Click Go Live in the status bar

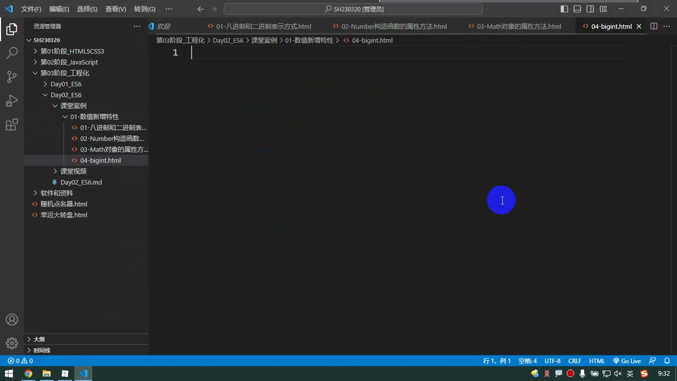point(627,361)
